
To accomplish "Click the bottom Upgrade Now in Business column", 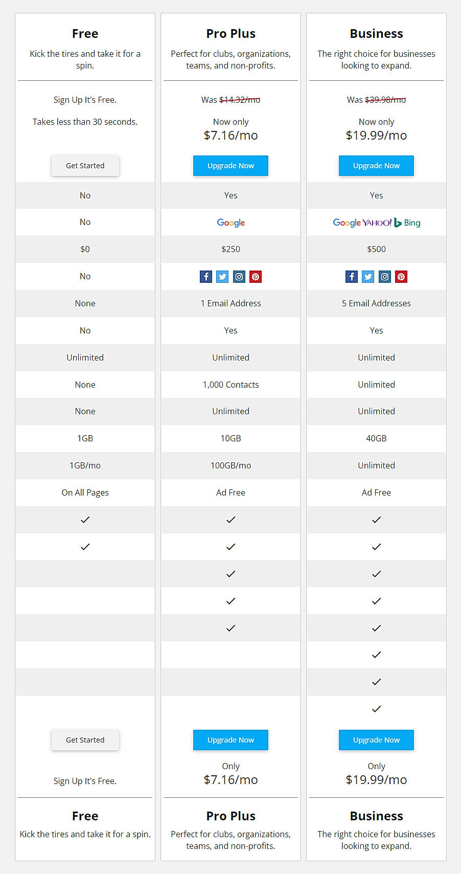I will click(x=376, y=740).
